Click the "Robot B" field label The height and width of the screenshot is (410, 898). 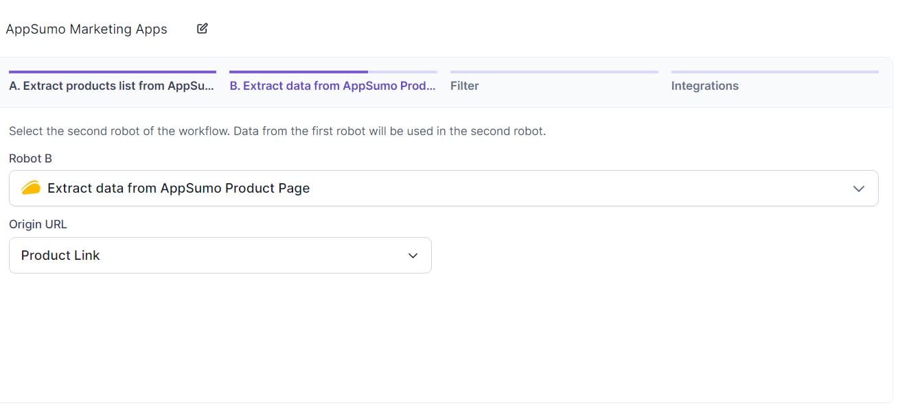click(x=30, y=158)
